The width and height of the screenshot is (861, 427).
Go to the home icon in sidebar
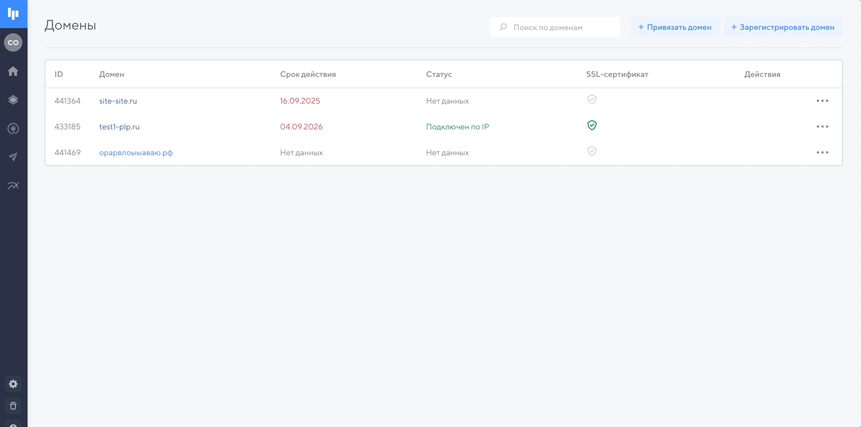pos(13,71)
